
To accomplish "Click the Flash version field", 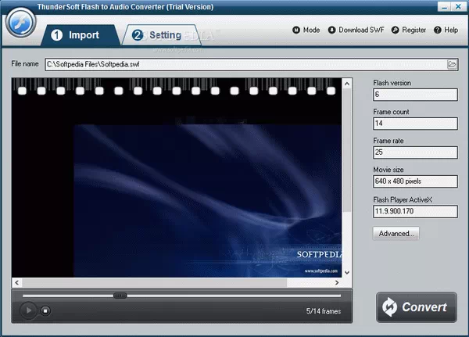I will [x=415, y=95].
